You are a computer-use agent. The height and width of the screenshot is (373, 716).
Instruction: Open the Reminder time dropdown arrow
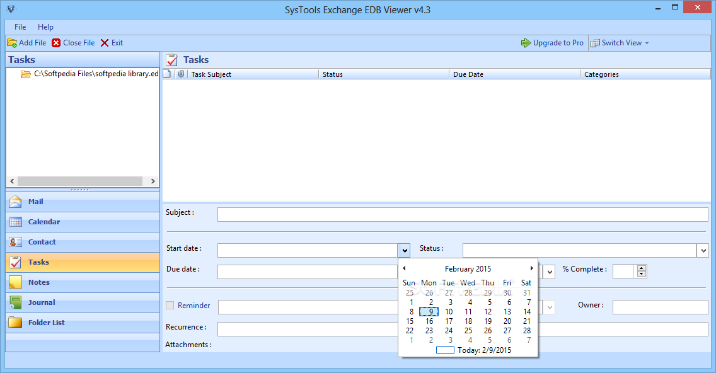(550, 307)
